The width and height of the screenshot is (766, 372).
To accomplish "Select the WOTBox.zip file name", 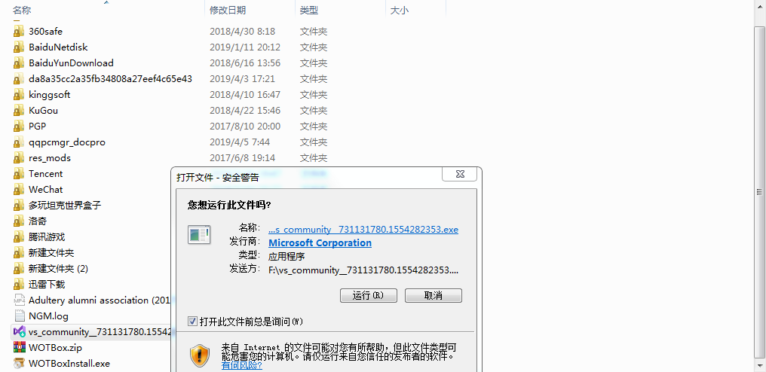I will [x=55, y=348].
